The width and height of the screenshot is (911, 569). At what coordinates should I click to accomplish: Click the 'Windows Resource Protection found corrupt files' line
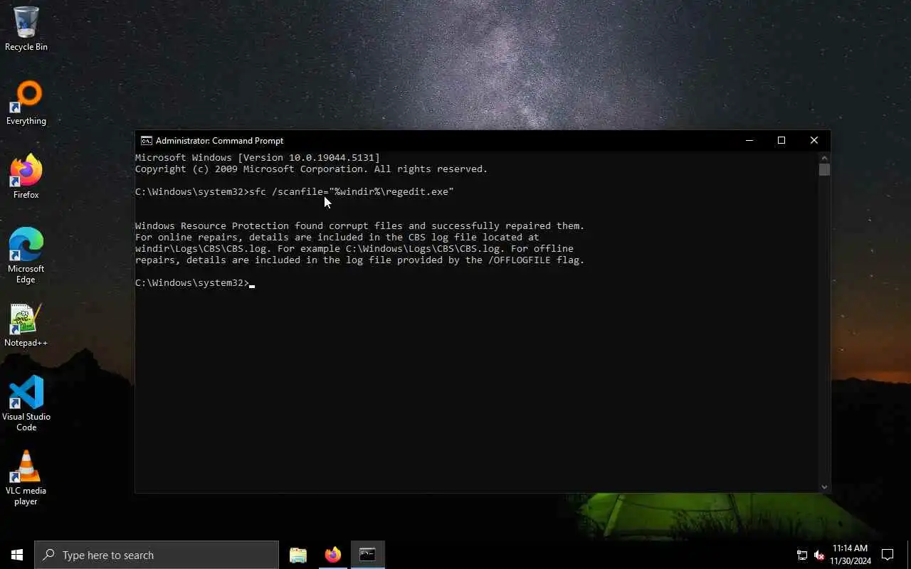click(359, 225)
